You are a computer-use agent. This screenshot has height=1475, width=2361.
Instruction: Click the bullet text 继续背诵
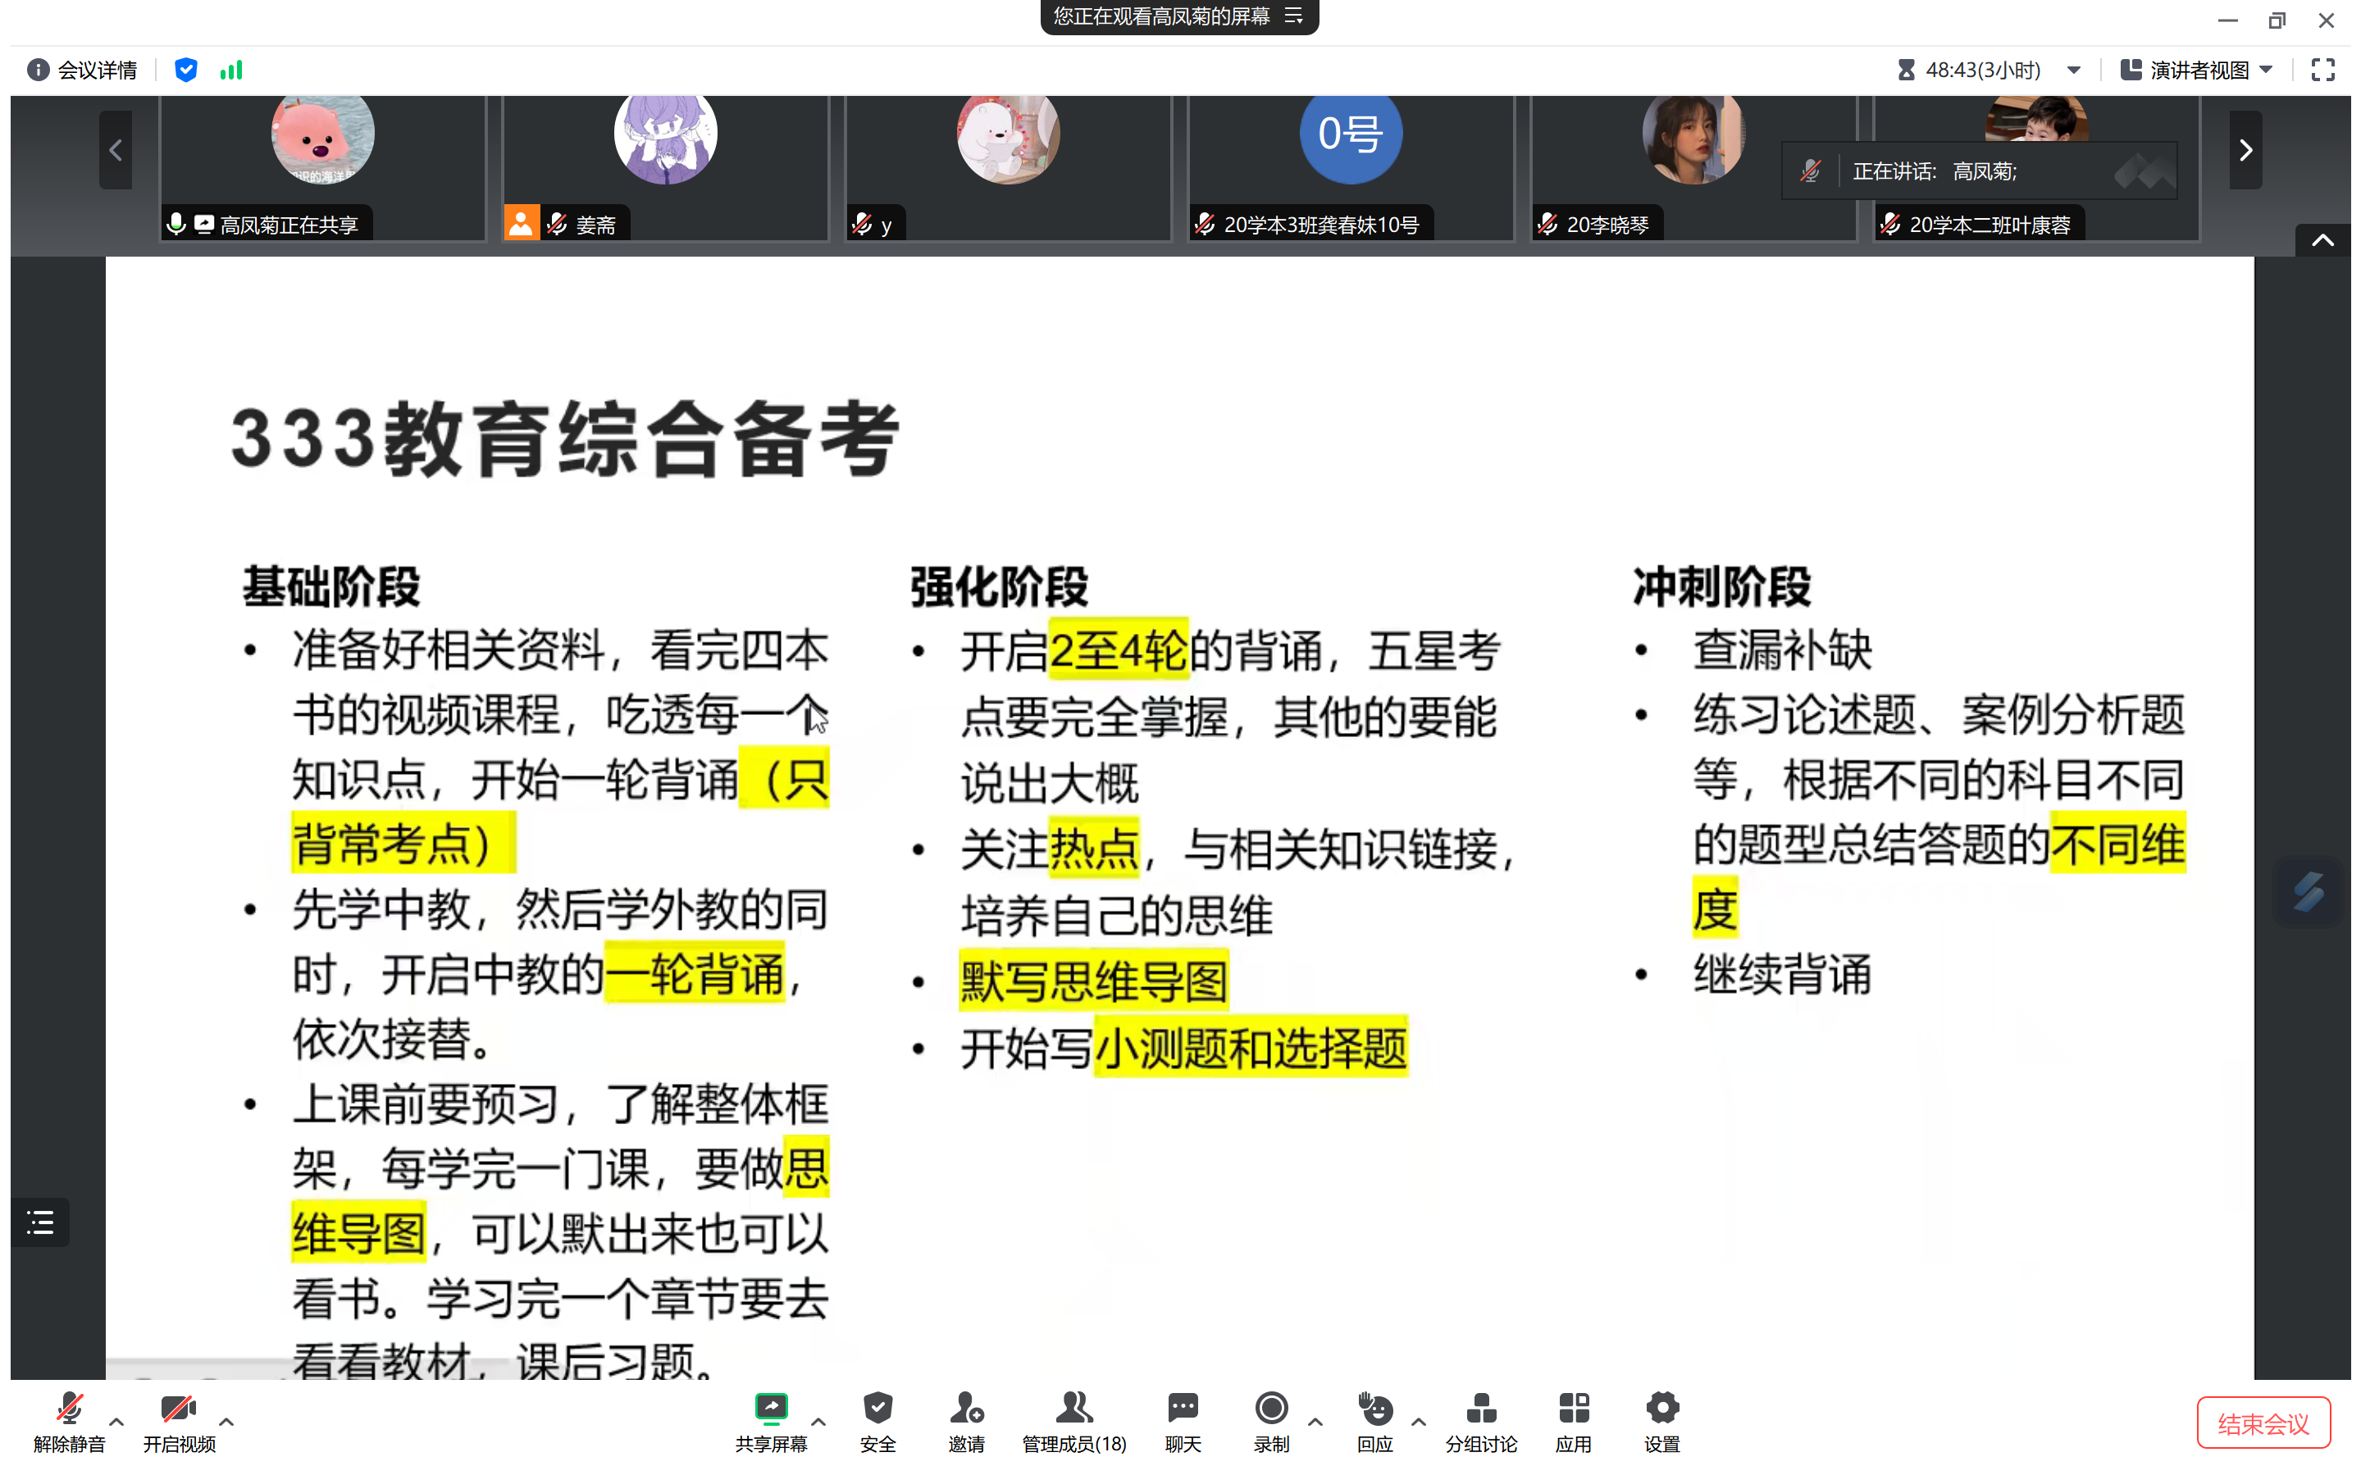1783,975
